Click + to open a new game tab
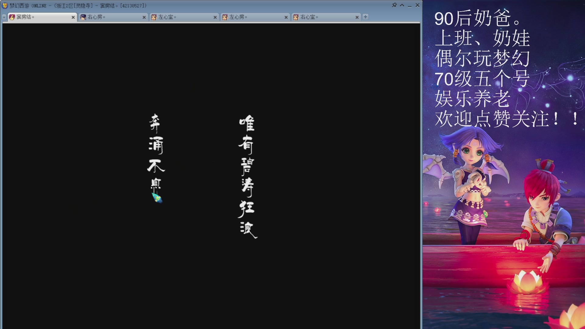The width and height of the screenshot is (585, 329). [365, 17]
